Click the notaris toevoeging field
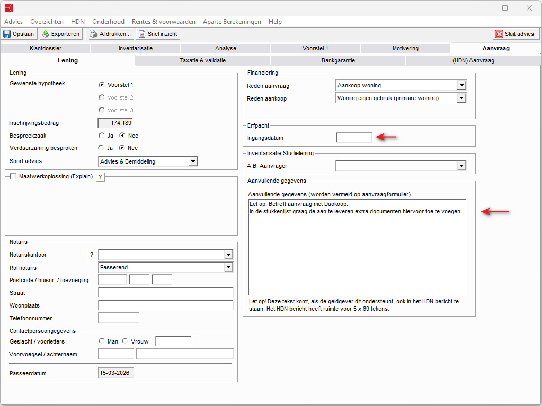This screenshot has width=542, height=406. pyautogui.click(x=162, y=280)
